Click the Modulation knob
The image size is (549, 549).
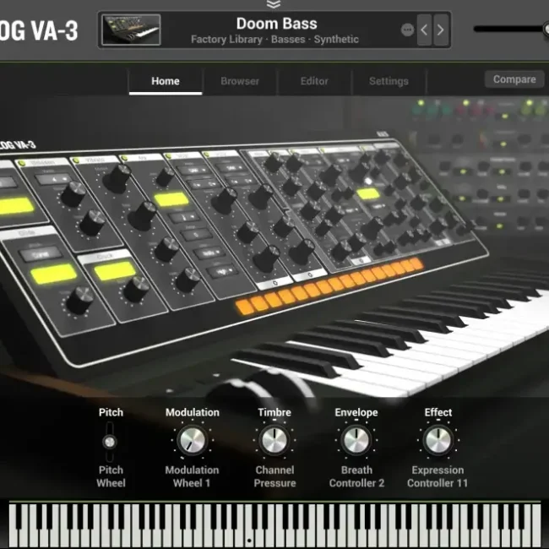(192, 441)
